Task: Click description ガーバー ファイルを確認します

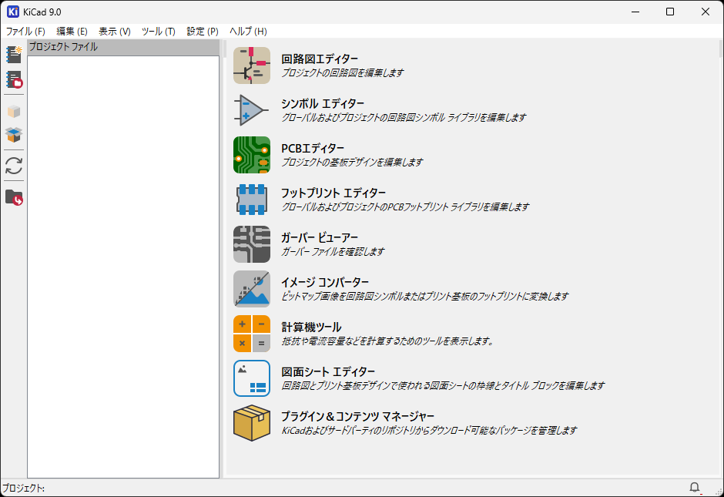Action: point(333,252)
